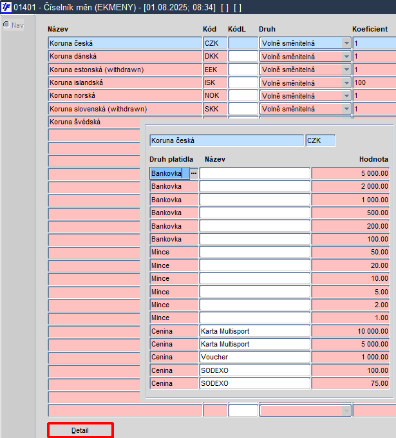The height and width of the screenshot is (438, 396).
Task: Click the active Bankovka field with cursor
Action: 170,173
